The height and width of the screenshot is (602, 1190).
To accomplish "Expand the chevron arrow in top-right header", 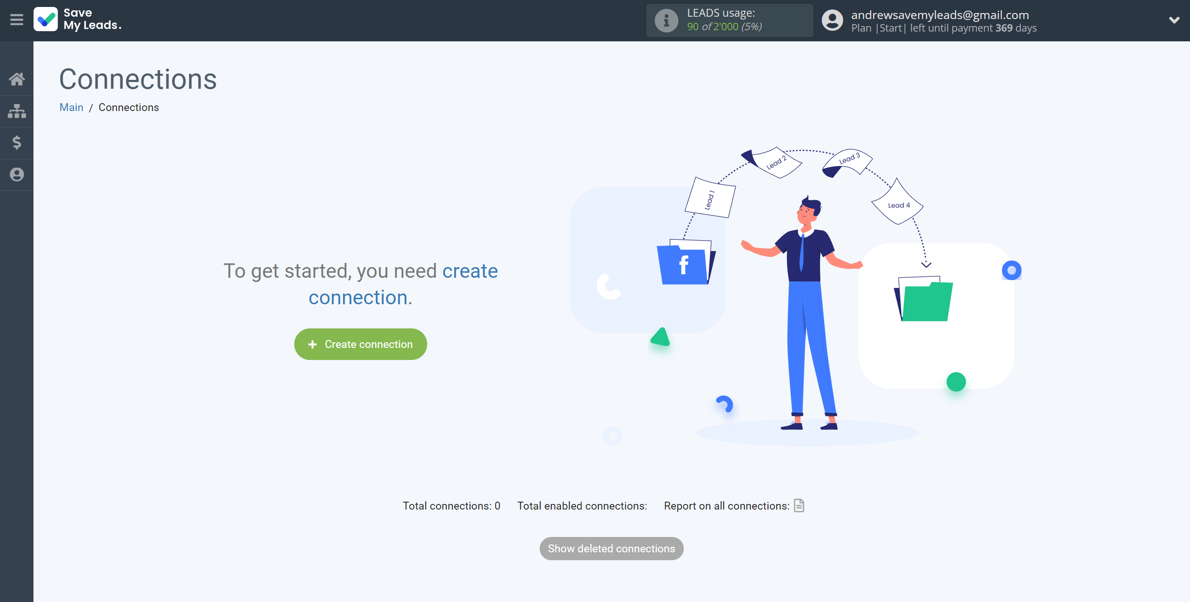I will [x=1175, y=20].
